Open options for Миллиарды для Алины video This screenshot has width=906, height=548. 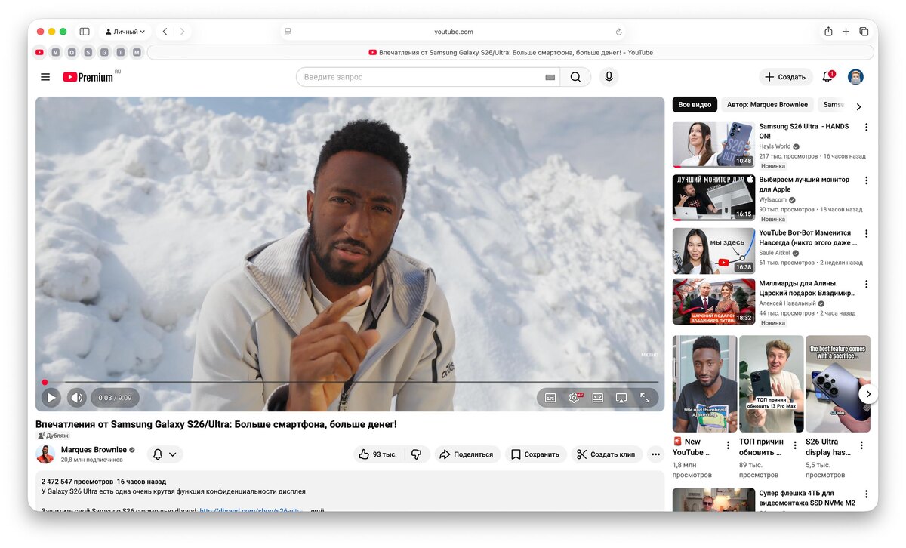(866, 285)
